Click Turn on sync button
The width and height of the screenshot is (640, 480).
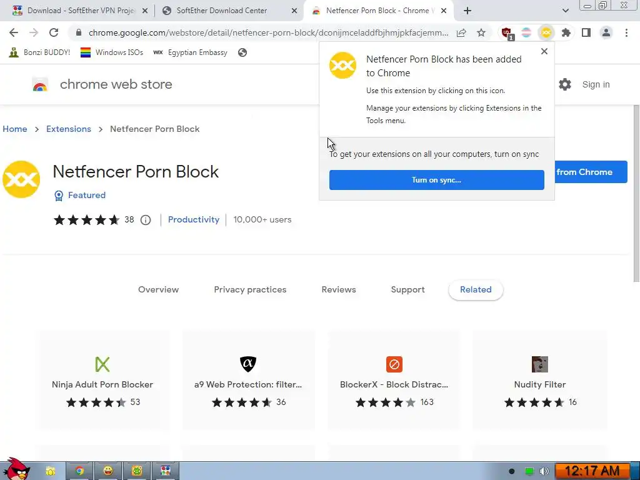436,180
